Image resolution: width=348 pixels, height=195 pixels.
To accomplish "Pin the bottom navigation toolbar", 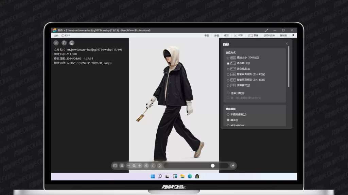I will pos(232,166).
